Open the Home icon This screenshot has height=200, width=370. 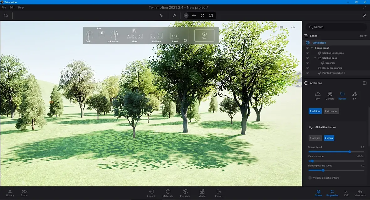pos(6,16)
